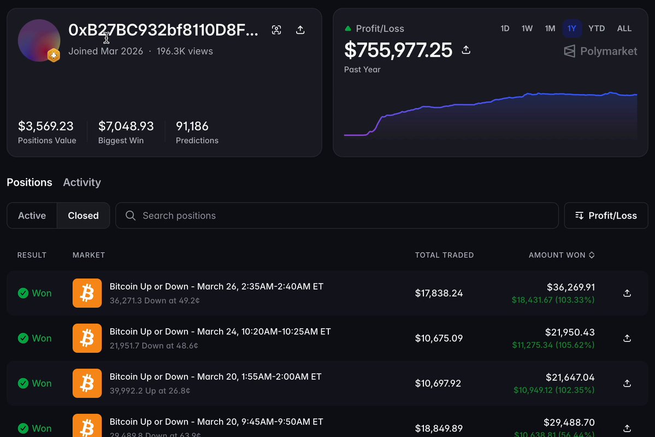Share the March 20, 9:45AM Bitcoin position
Image resolution: width=655 pixels, height=437 pixels.
point(627,428)
